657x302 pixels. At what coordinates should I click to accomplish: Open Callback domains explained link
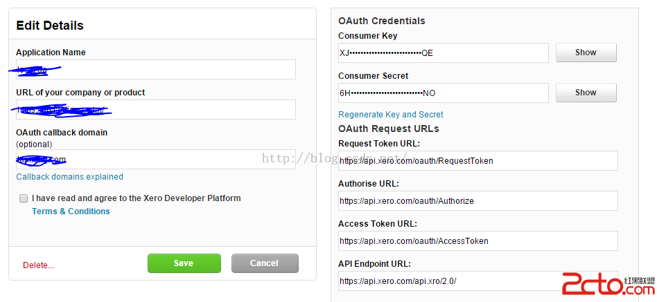point(69,177)
